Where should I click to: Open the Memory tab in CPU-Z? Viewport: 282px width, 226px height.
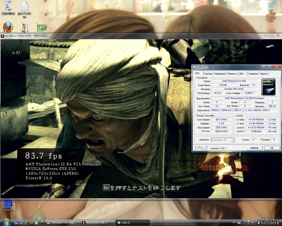[x=232, y=74]
